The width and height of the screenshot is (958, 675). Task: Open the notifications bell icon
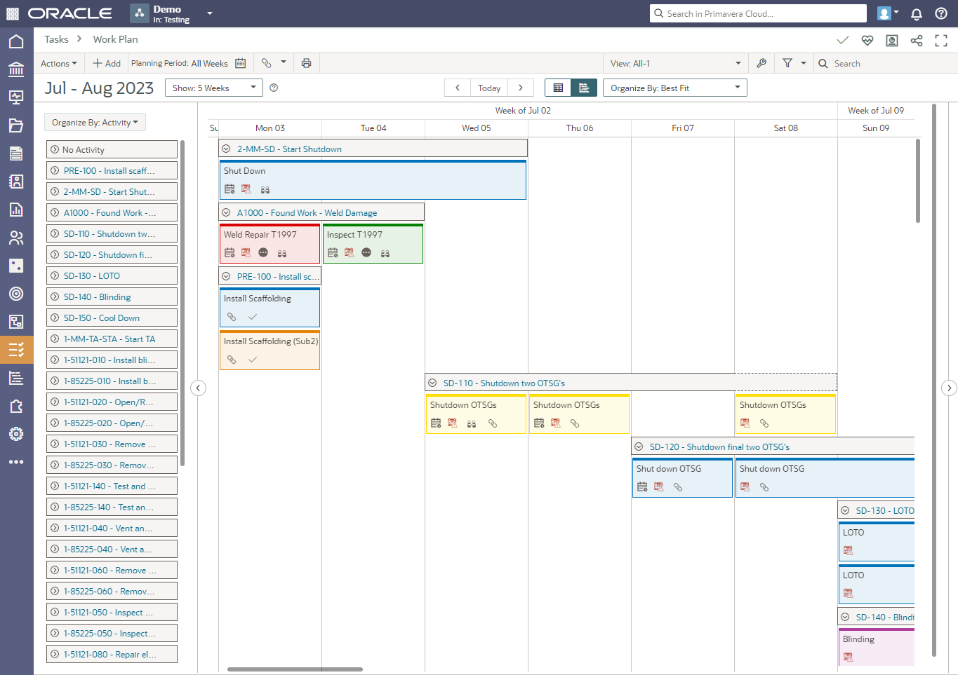coord(917,13)
